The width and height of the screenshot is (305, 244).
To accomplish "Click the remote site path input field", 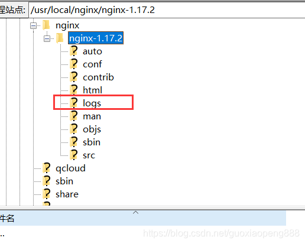I will [167, 10].
